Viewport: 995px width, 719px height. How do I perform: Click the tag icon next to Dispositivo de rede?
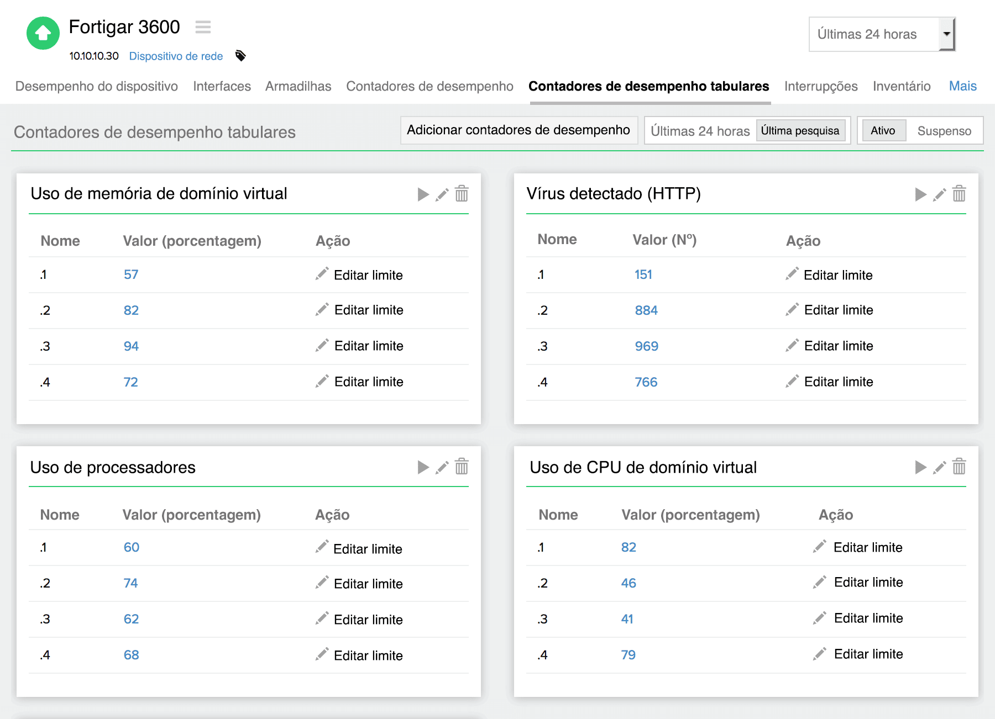240,55
